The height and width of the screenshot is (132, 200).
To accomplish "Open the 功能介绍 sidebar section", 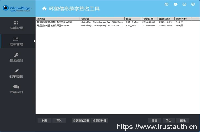I will click(x=16, y=25).
